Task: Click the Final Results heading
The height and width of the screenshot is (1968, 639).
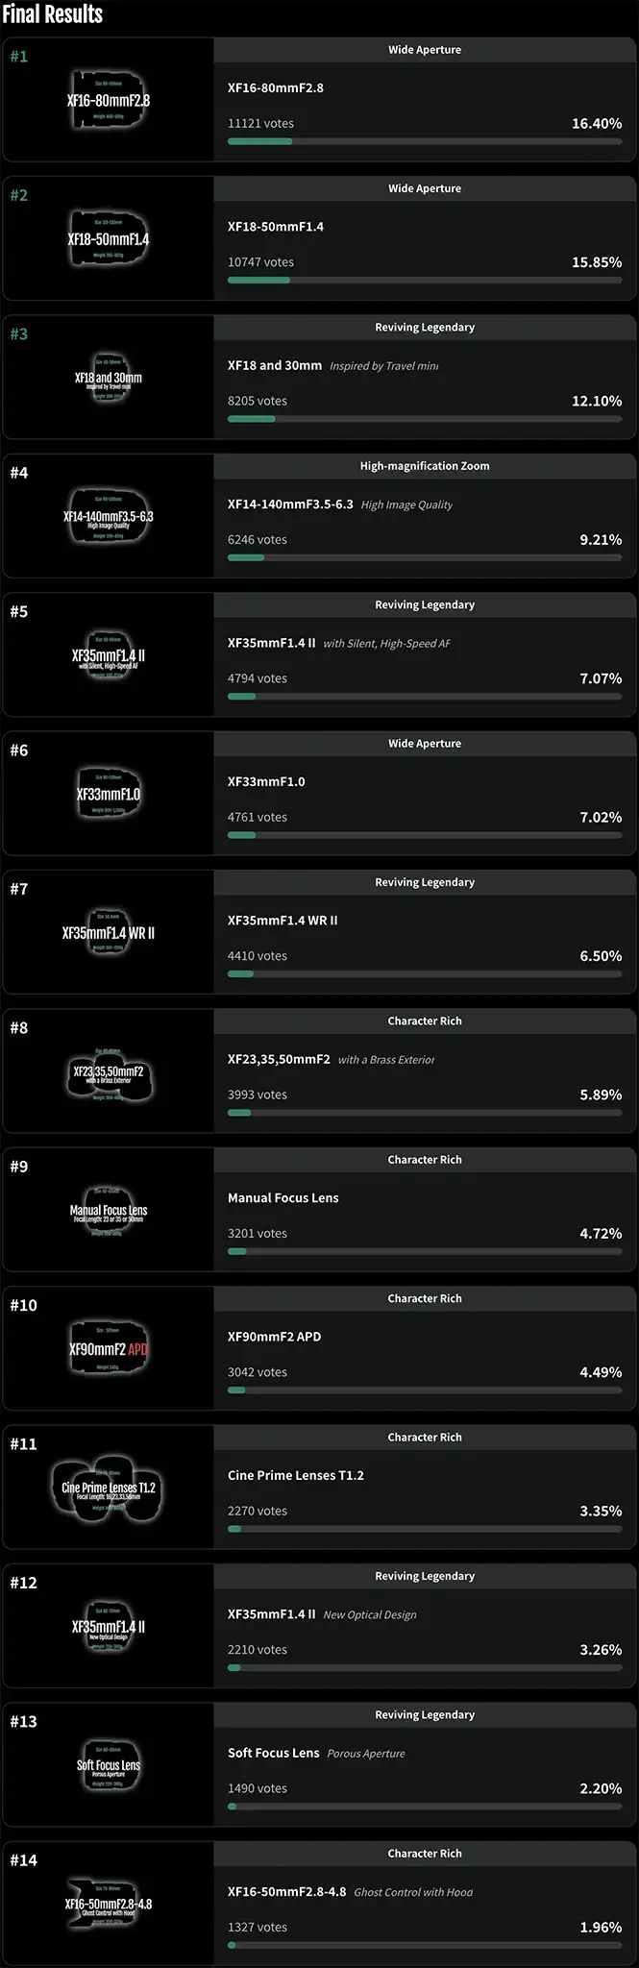Action: [53, 14]
